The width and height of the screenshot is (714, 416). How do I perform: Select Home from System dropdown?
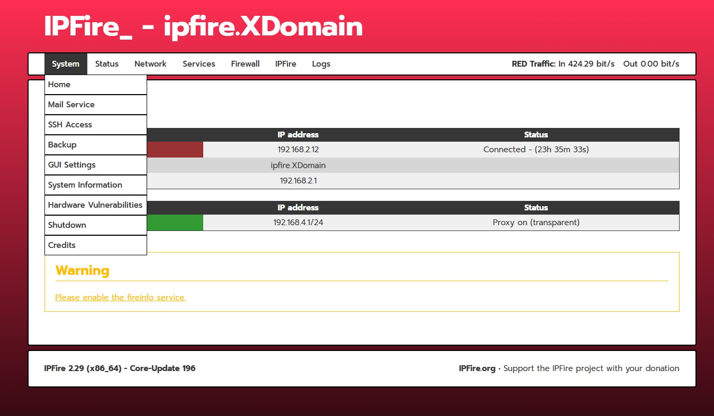click(x=95, y=85)
